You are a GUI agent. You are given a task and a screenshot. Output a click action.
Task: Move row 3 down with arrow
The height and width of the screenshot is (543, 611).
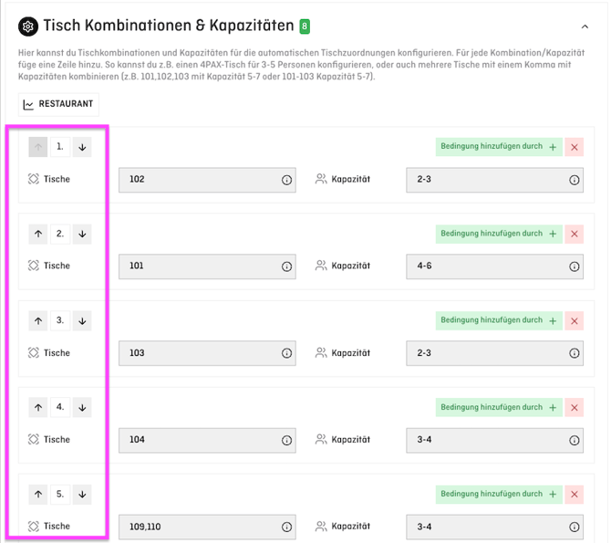point(82,320)
